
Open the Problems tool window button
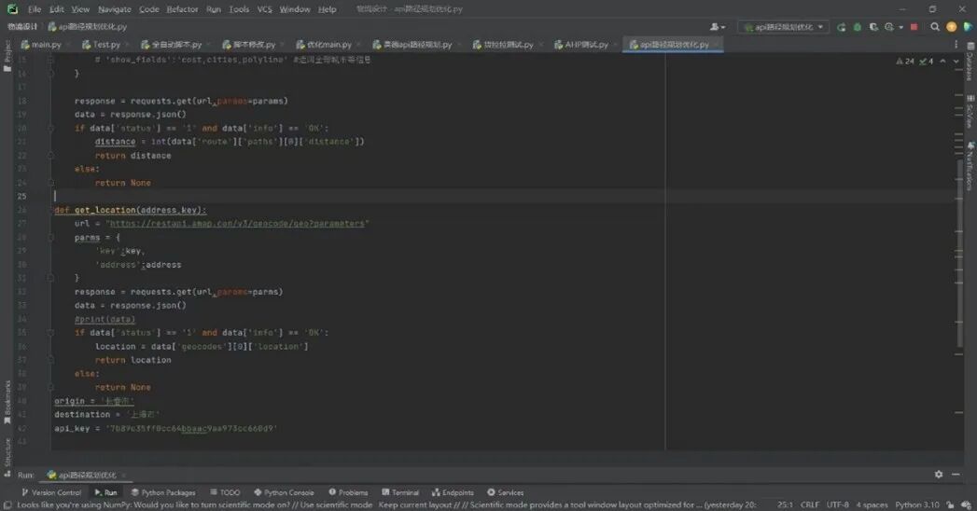pos(348,492)
